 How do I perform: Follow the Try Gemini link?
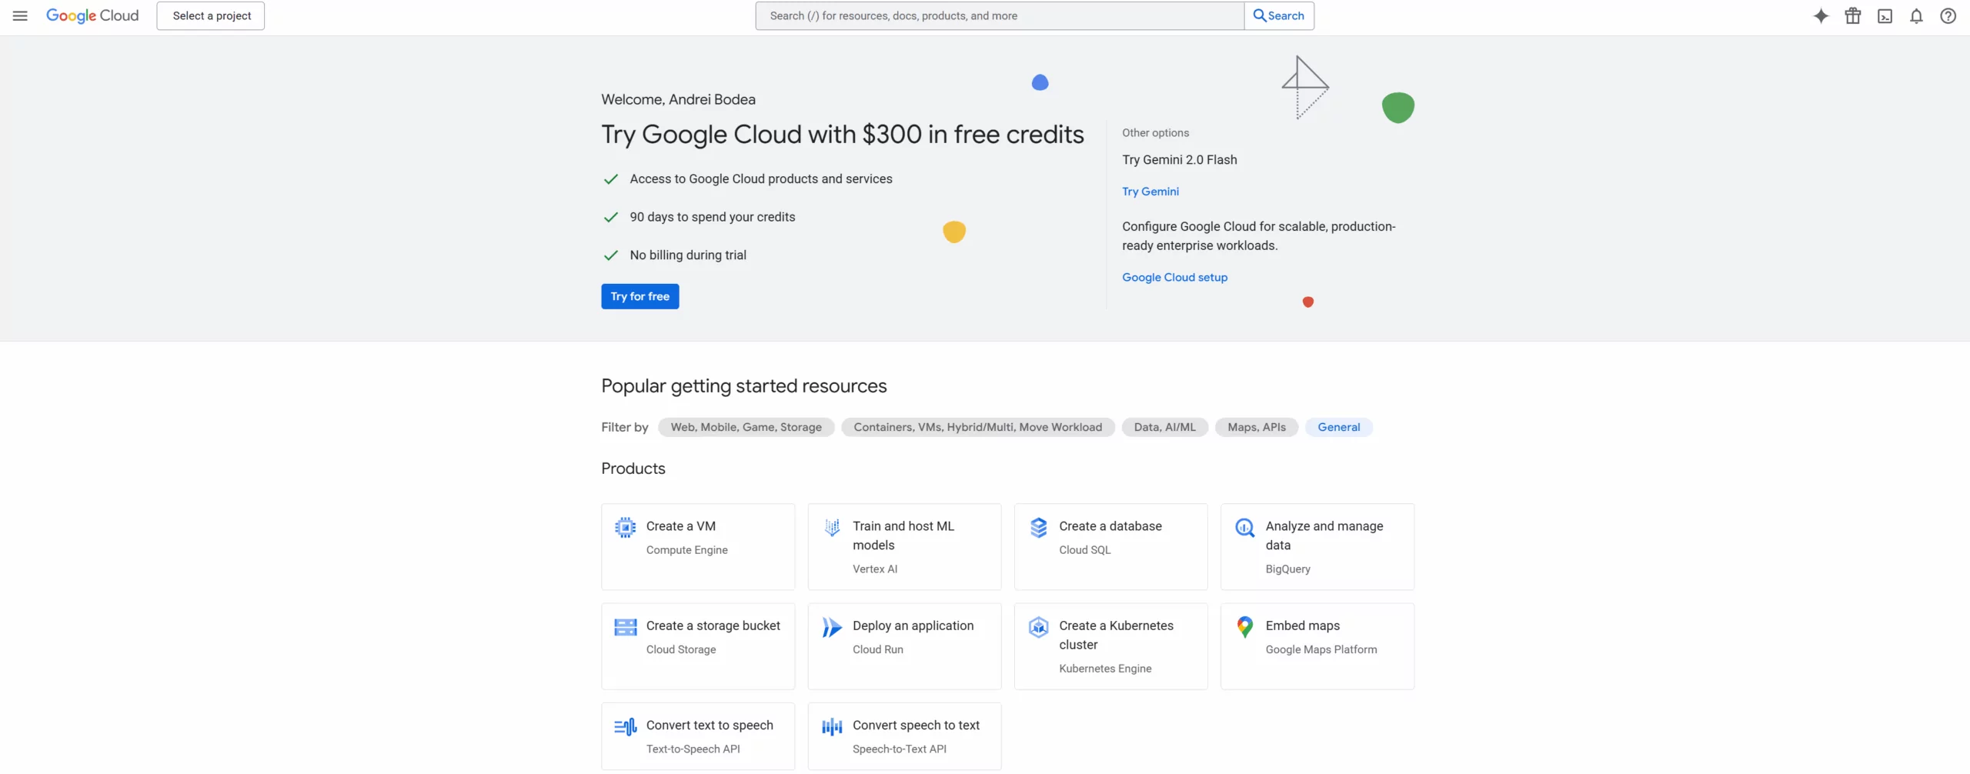1150,192
